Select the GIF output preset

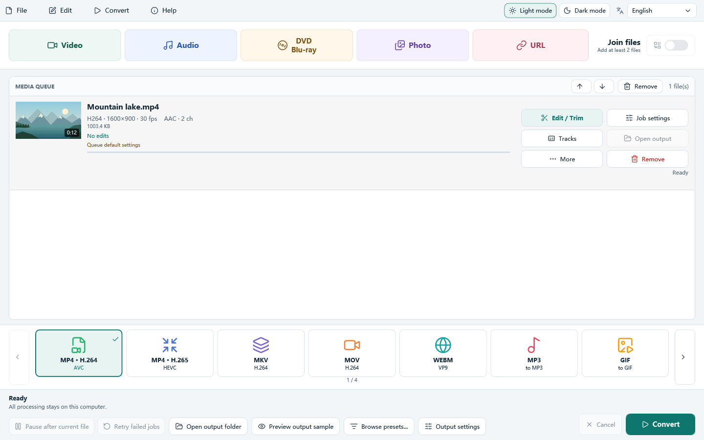pyautogui.click(x=625, y=353)
